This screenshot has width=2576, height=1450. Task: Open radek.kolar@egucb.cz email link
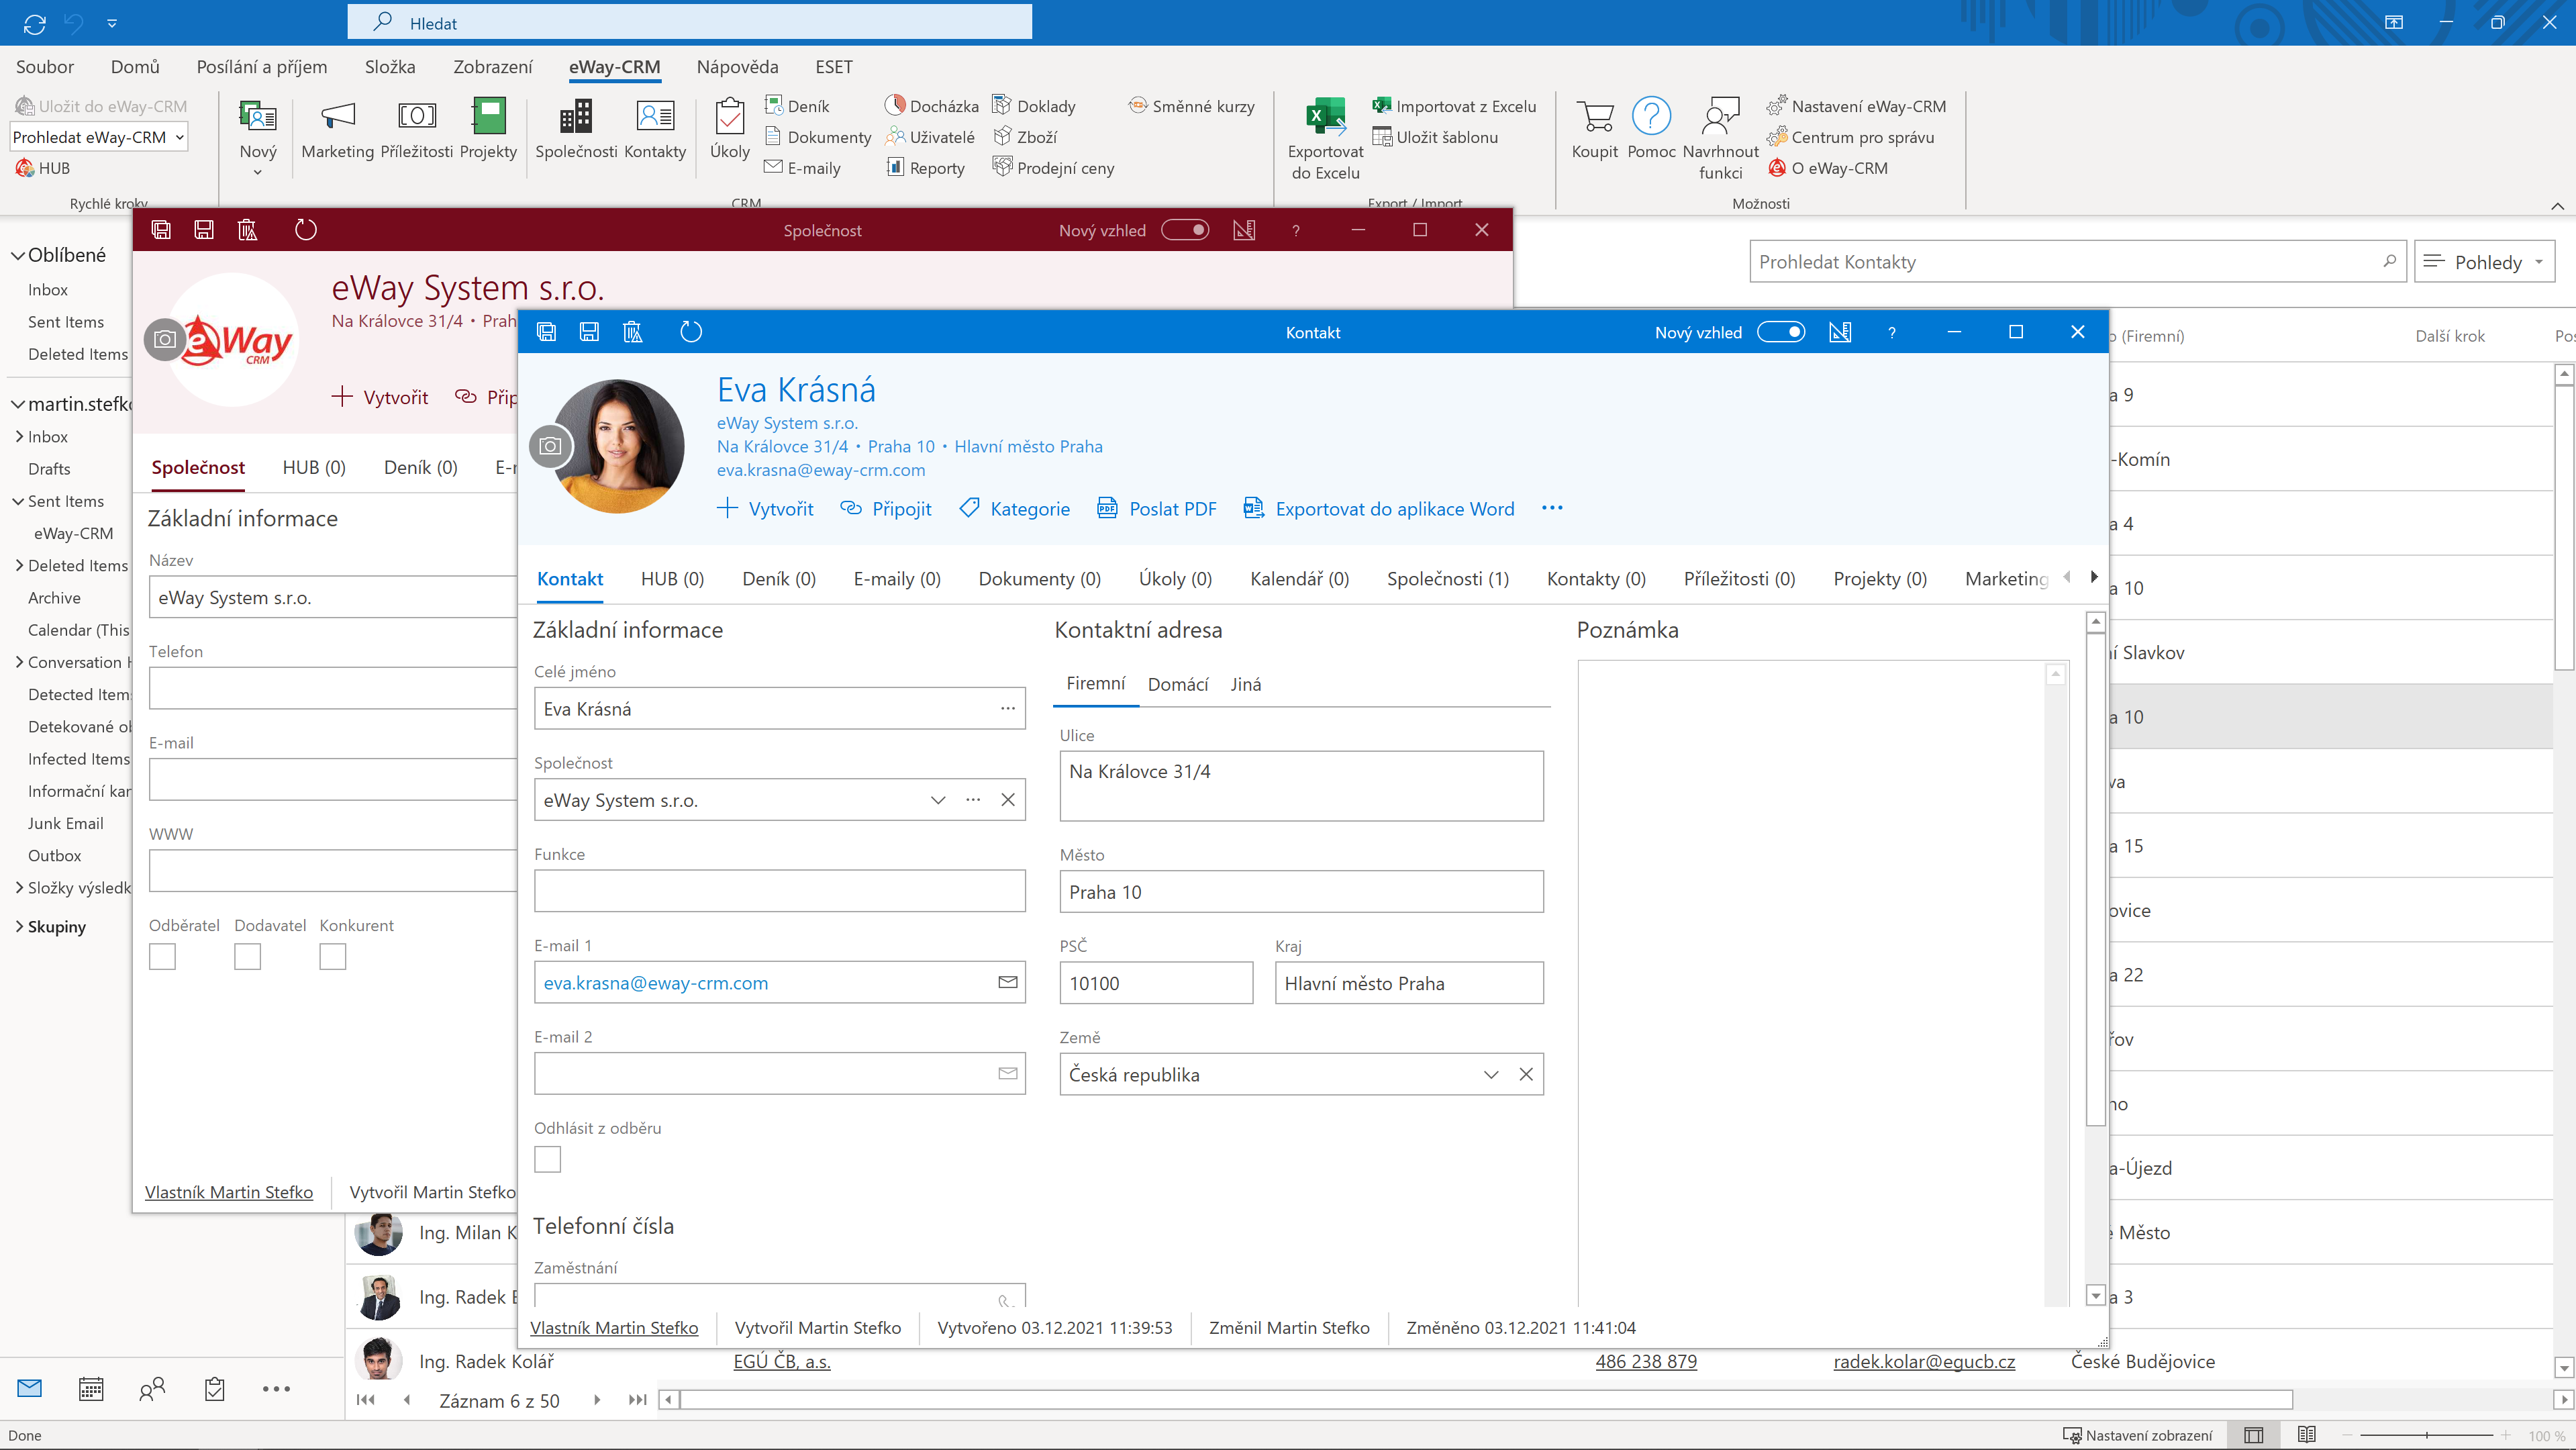point(1923,1361)
